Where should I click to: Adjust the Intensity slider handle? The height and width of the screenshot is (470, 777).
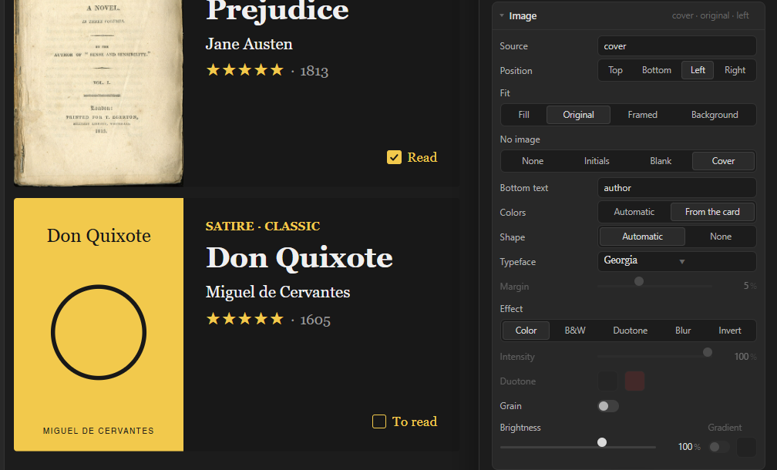(707, 352)
